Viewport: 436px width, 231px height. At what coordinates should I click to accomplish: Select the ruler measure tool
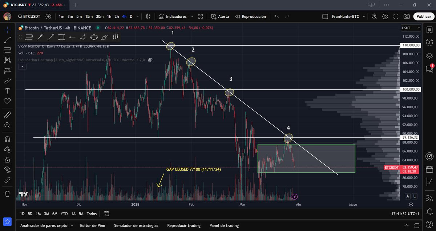pos(7,115)
